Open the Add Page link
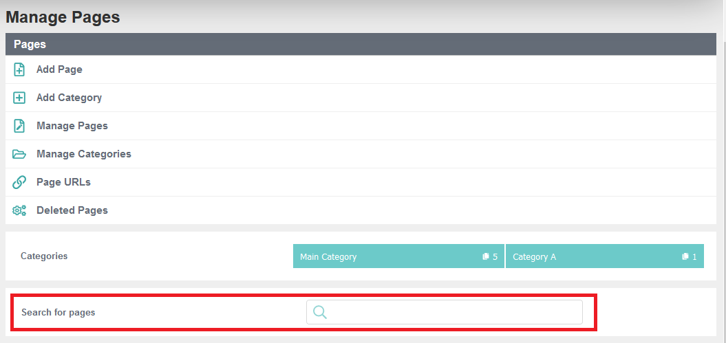This screenshot has width=726, height=343. (x=59, y=70)
